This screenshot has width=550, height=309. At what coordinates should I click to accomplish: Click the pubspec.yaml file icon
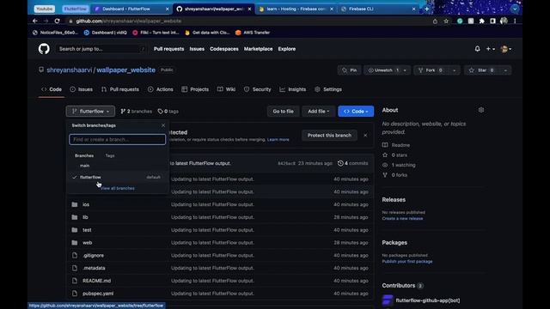[x=75, y=294]
